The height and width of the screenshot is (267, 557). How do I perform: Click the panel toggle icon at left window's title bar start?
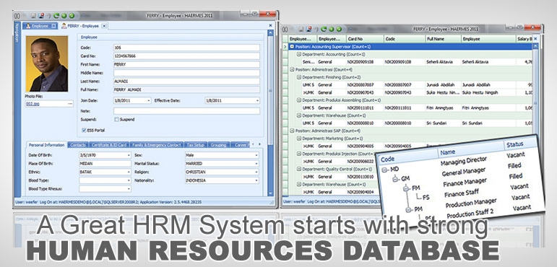[17, 16]
